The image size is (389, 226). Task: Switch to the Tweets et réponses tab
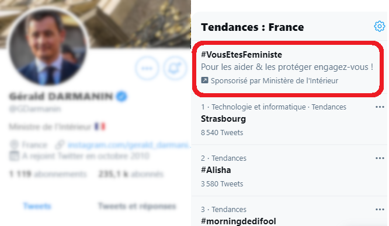[x=137, y=206]
